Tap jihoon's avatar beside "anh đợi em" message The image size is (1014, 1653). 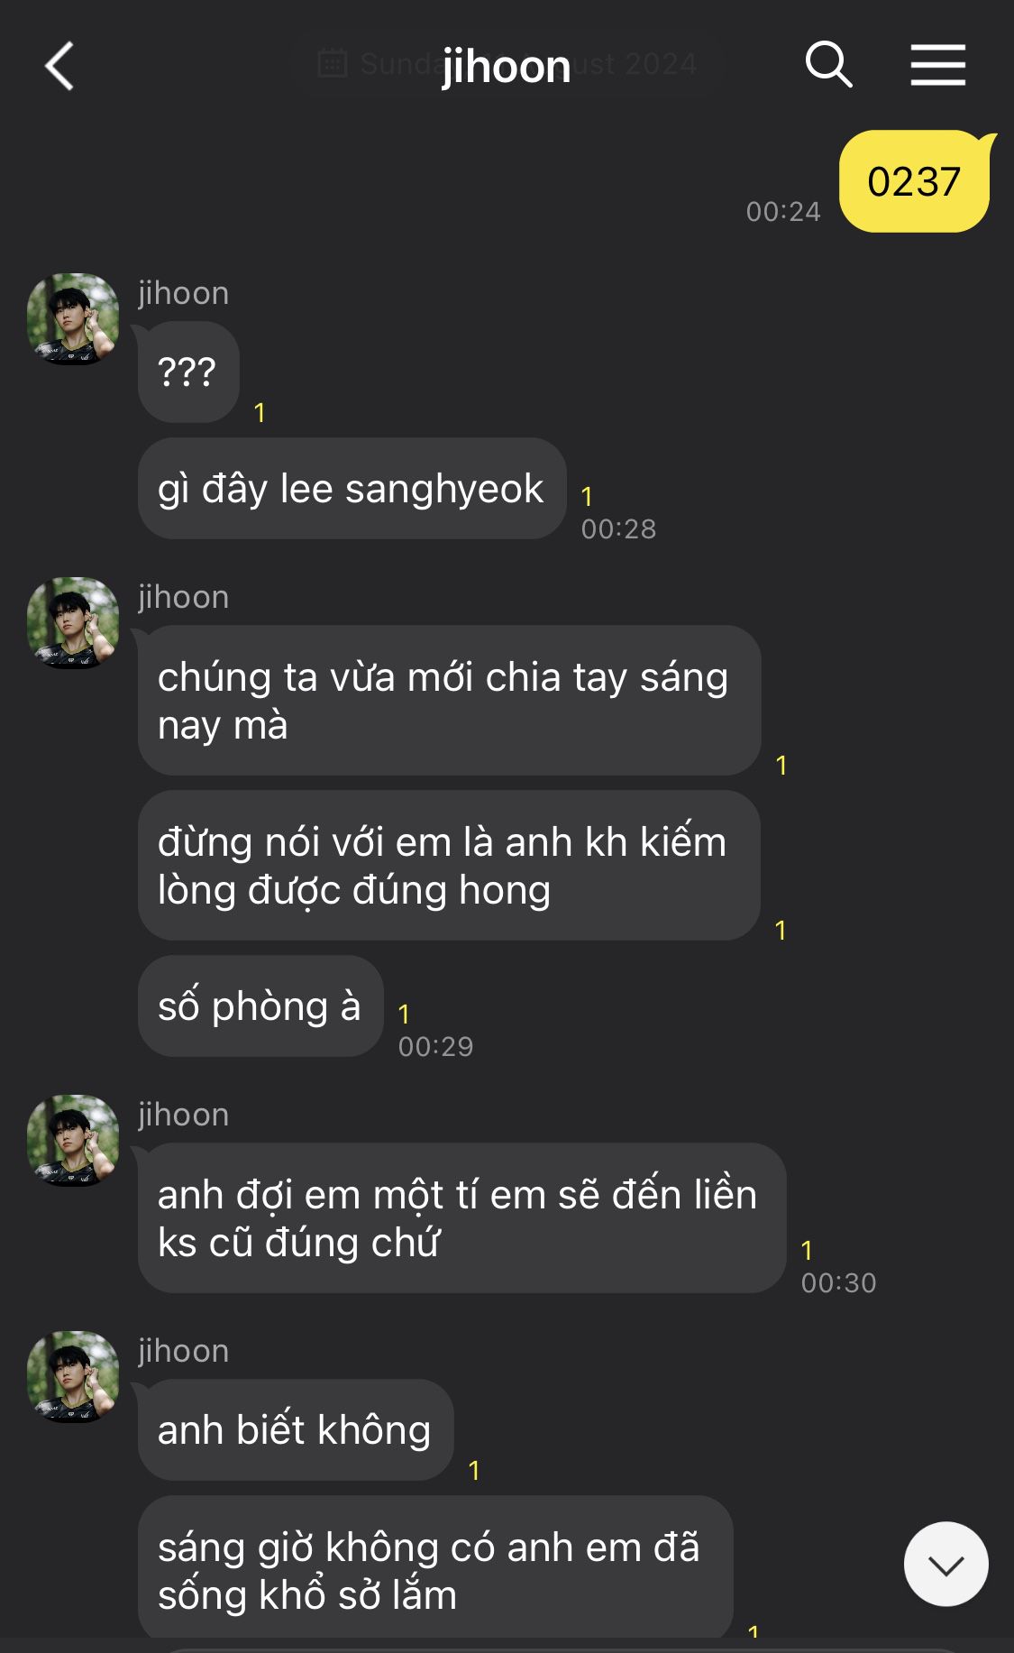point(73,1140)
